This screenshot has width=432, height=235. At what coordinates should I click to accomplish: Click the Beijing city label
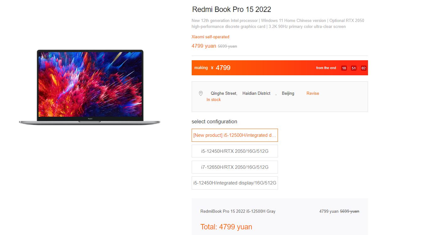click(x=288, y=93)
